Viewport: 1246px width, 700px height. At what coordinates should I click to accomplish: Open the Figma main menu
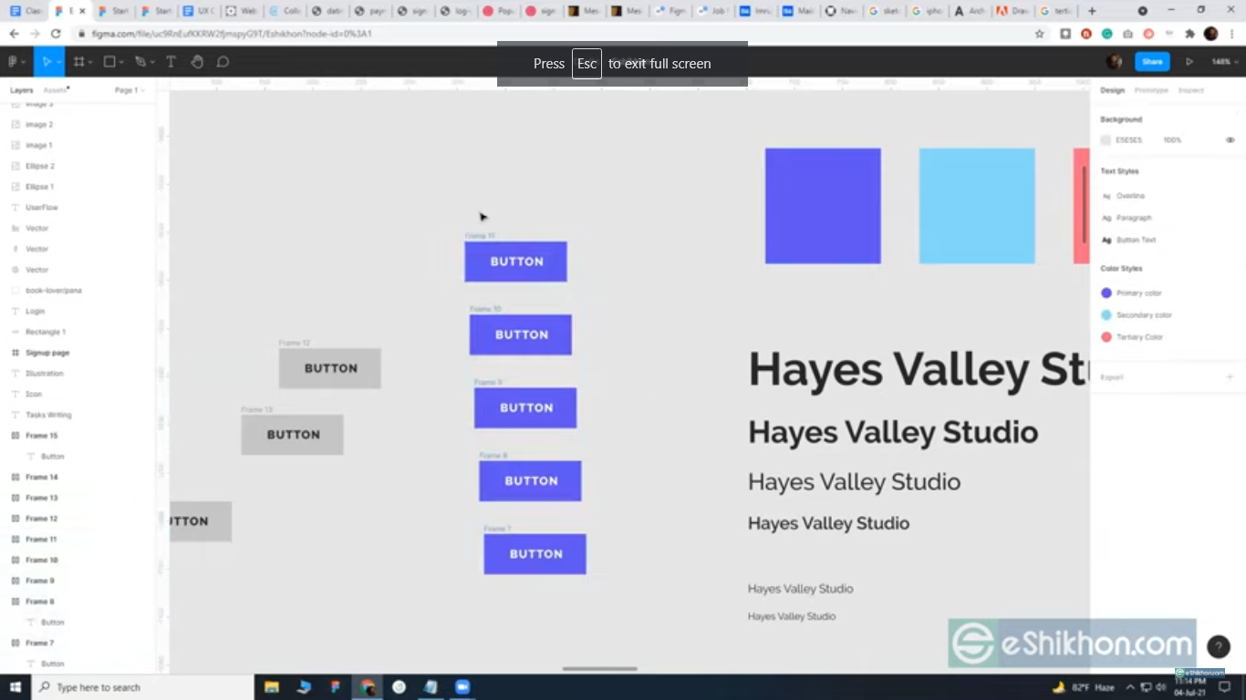[15, 62]
